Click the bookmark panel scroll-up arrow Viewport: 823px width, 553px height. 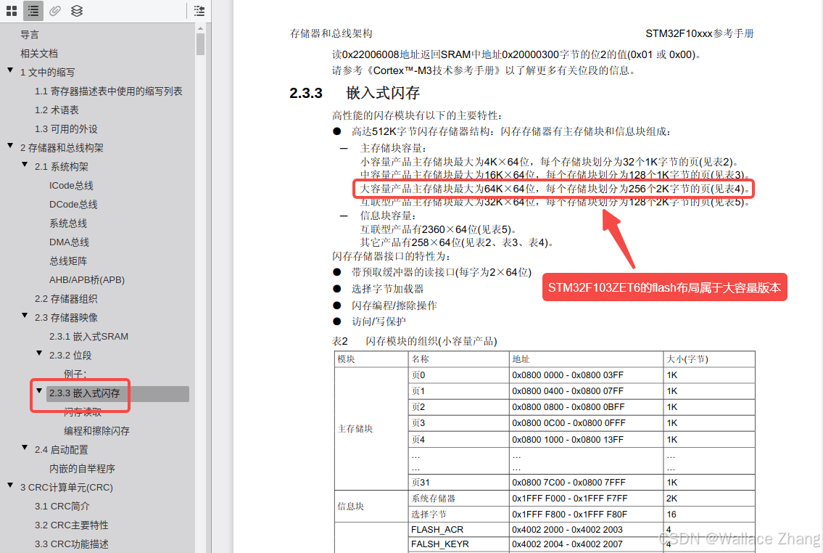(201, 28)
